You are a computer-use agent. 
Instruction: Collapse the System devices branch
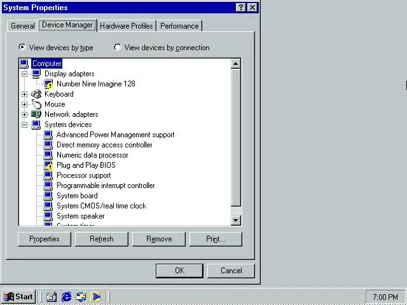[24, 125]
